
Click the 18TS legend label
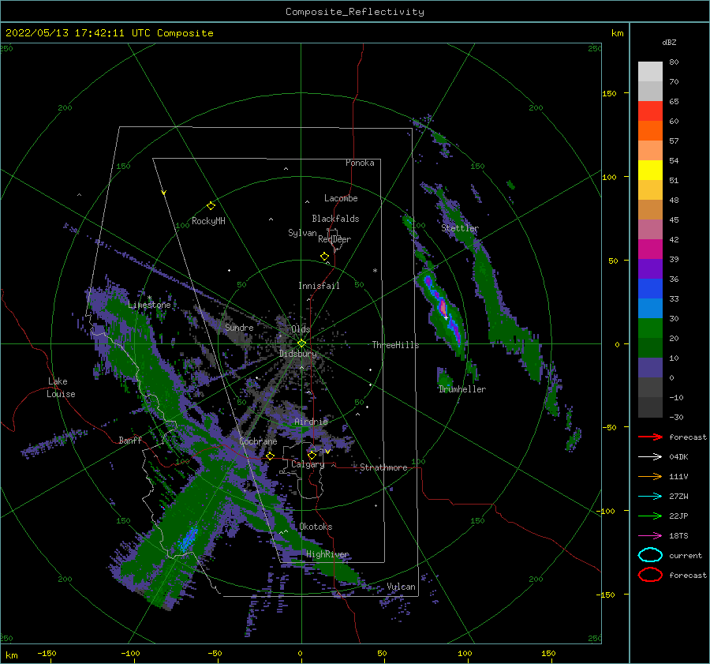tap(678, 536)
